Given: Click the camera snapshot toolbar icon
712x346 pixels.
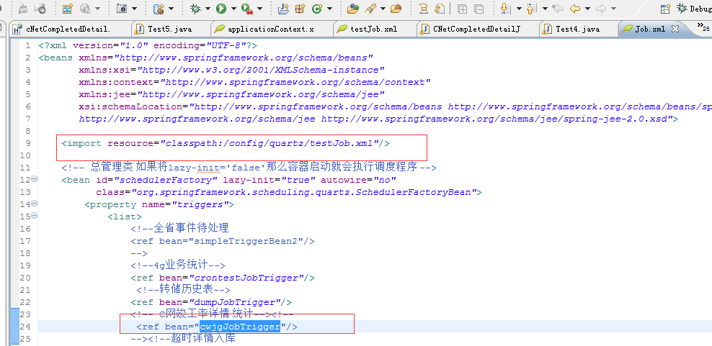Looking at the screenshot, I should point(121,8).
